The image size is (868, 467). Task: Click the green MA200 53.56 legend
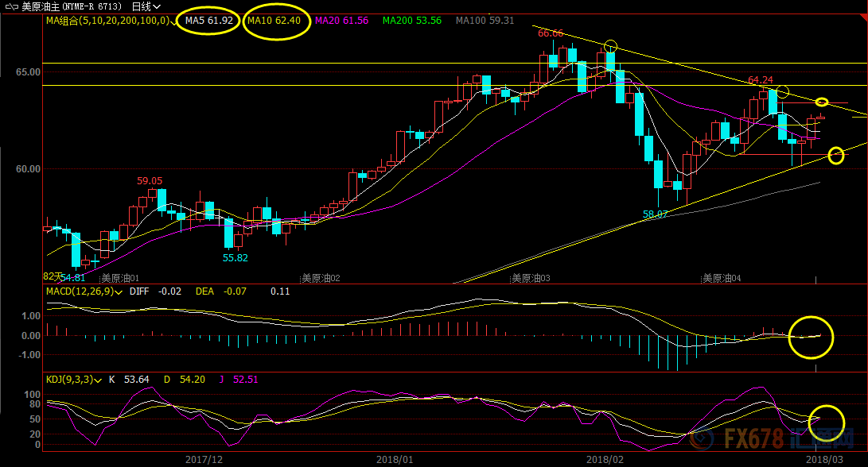point(411,21)
